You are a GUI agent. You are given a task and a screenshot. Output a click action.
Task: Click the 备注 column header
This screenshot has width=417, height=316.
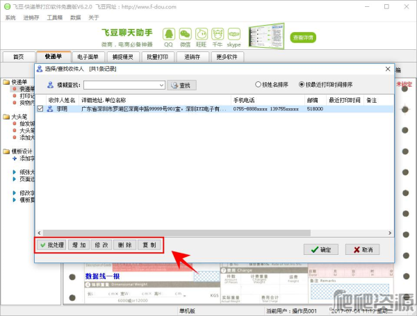[x=371, y=100]
